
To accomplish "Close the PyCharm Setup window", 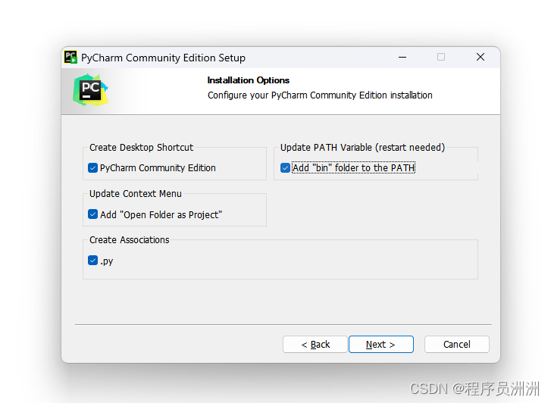I will pos(481,58).
